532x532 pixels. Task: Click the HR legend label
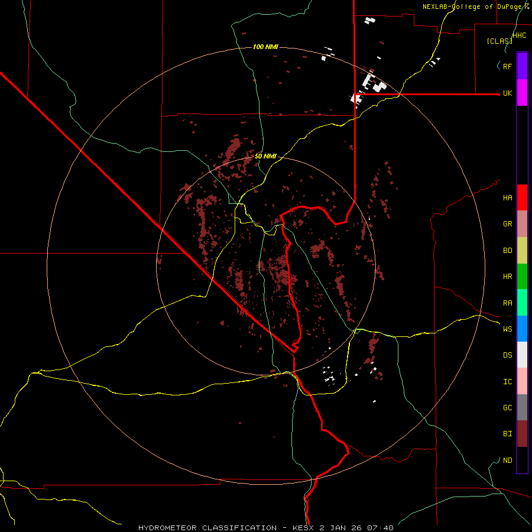(507, 277)
